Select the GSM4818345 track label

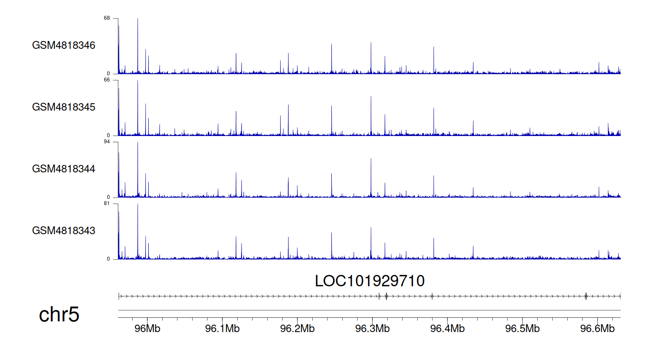click(64, 107)
